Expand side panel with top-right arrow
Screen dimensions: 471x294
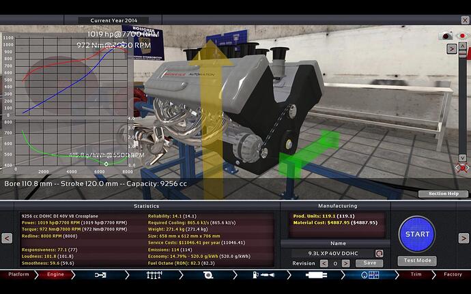[451, 48]
